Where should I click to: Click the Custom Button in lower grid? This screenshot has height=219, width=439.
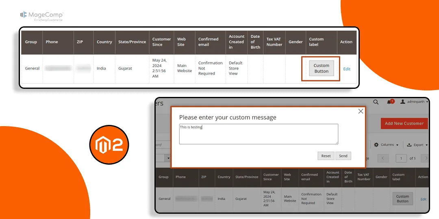click(x=402, y=199)
